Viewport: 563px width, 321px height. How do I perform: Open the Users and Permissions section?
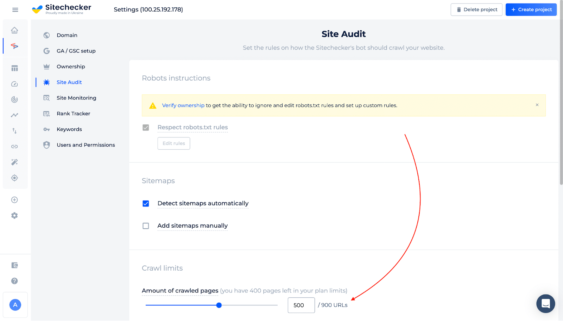86,145
